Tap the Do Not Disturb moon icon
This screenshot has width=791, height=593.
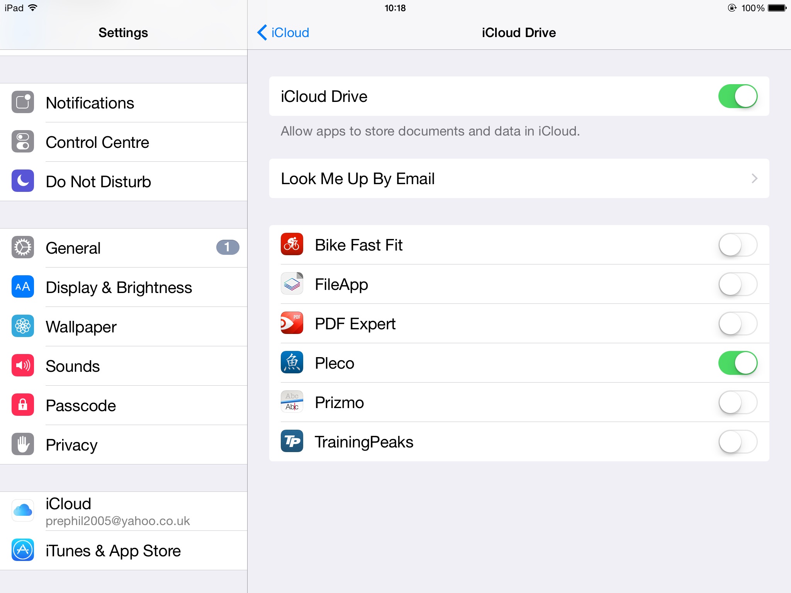coord(23,181)
